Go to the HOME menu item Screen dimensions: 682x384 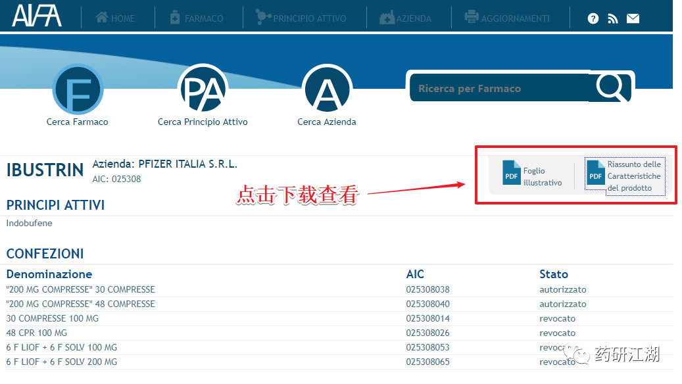click(115, 18)
